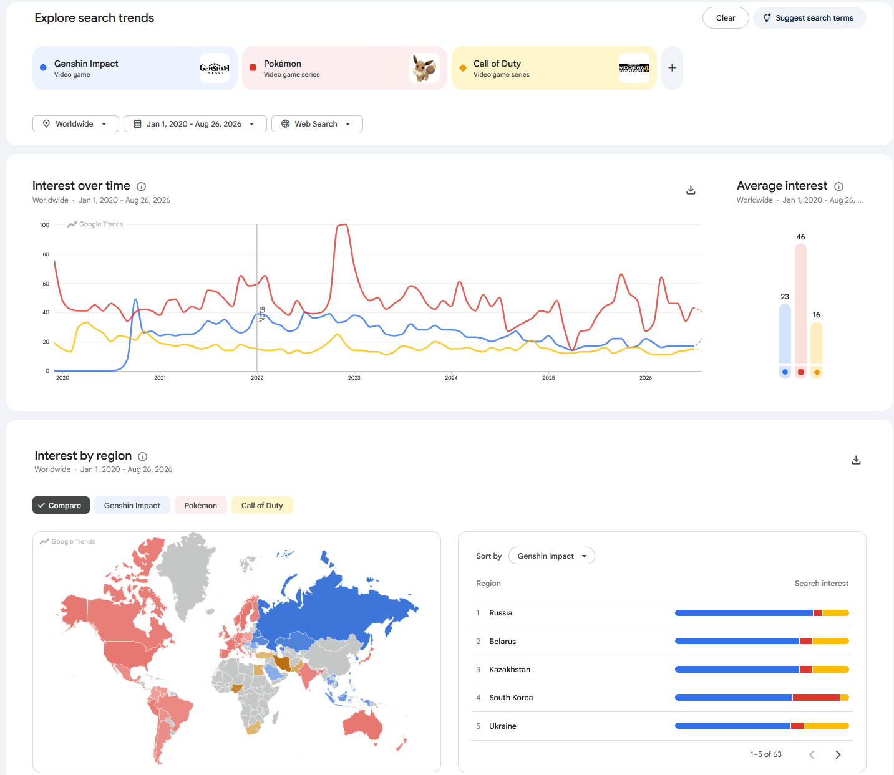Click the red square on Pokémon chip

(253, 68)
